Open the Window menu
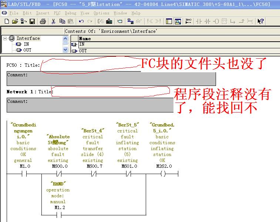This screenshot has width=280, height=222. point(120,13)
